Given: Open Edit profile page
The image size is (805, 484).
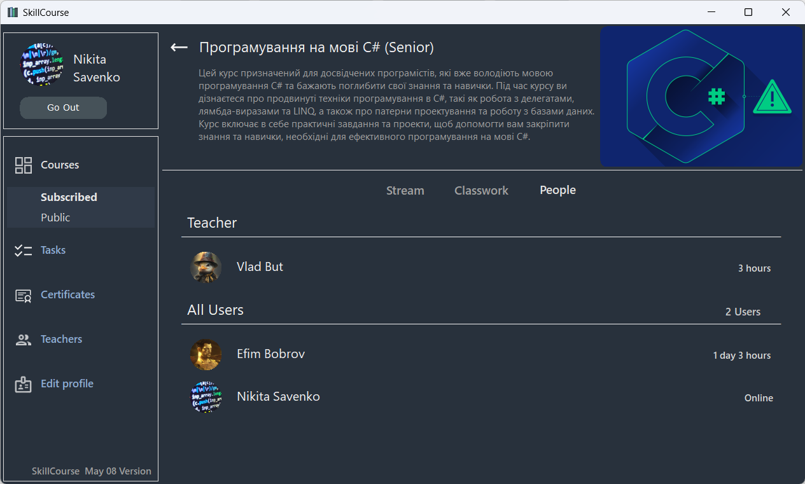Looking at the screenshot, I should [x=67, y=384].
